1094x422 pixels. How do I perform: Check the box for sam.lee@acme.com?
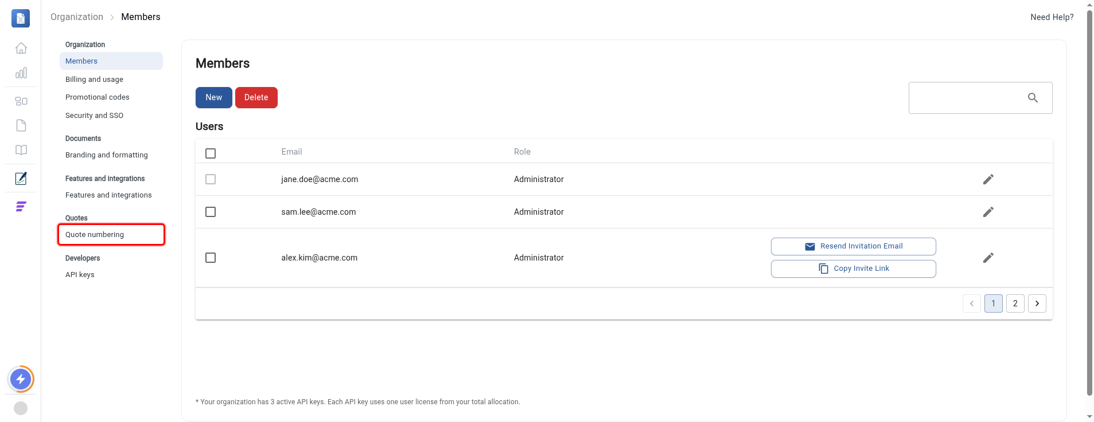[x=211, y=212]
